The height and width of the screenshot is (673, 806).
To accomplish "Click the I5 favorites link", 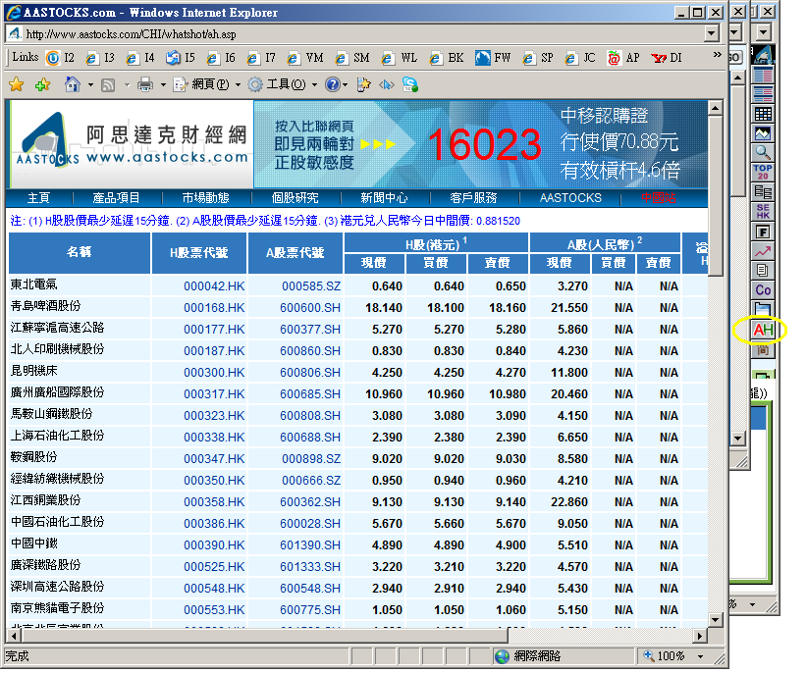I will coord(181,58).
